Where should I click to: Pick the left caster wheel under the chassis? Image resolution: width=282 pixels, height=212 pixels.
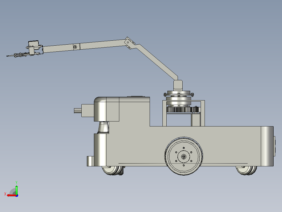click(113, 170)
